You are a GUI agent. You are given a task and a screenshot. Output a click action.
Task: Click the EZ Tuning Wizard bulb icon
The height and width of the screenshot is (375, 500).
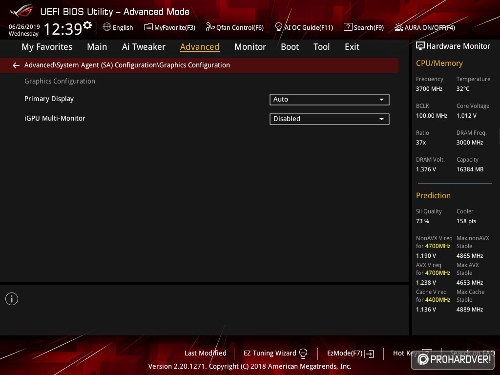[x=303, y=354]
